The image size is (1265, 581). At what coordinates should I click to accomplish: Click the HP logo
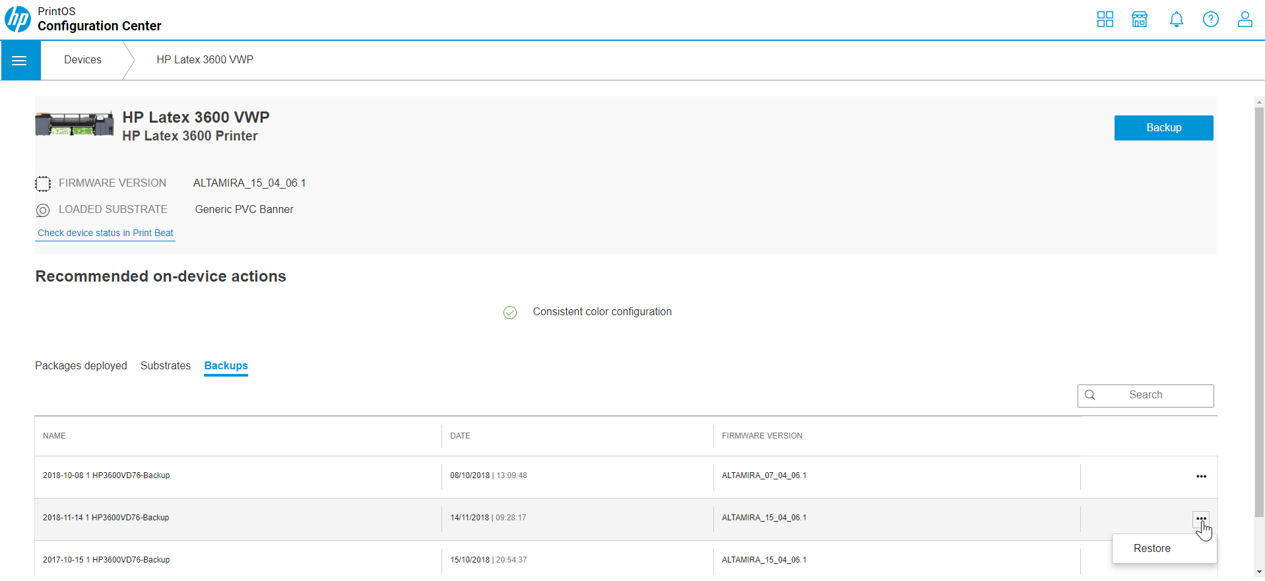[x=18, y=19]
